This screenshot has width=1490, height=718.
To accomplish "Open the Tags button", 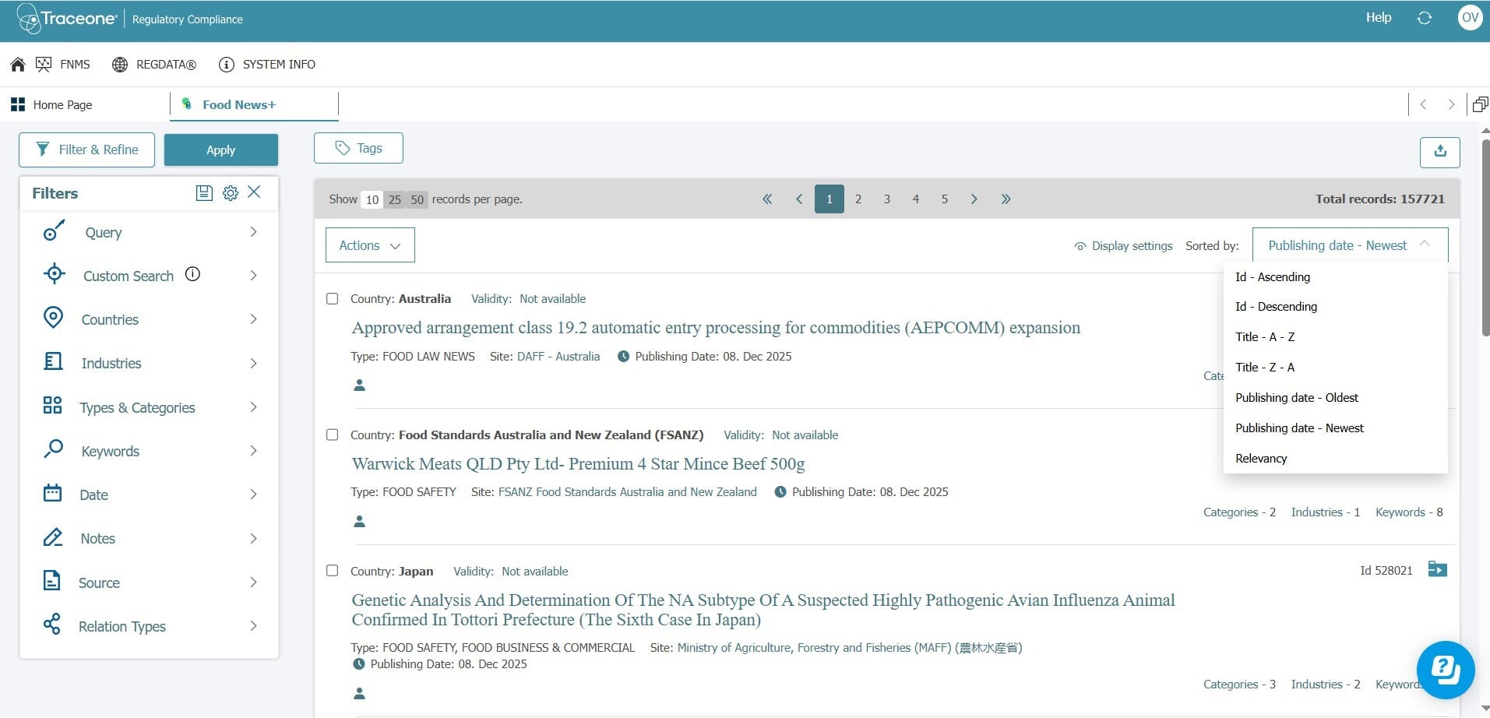I will click(x=358, y=148).
